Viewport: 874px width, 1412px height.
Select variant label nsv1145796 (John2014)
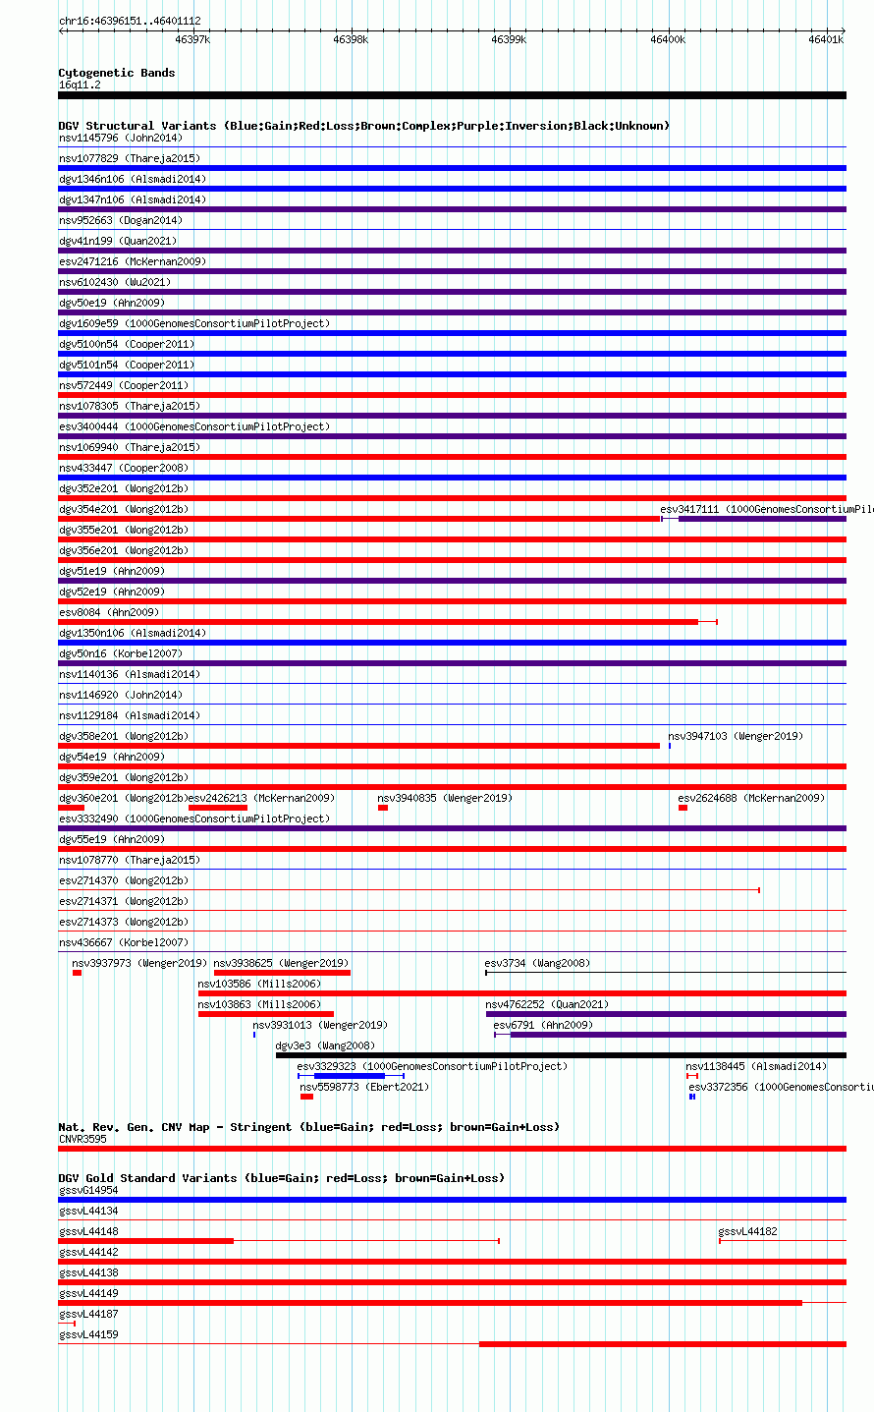121,139
